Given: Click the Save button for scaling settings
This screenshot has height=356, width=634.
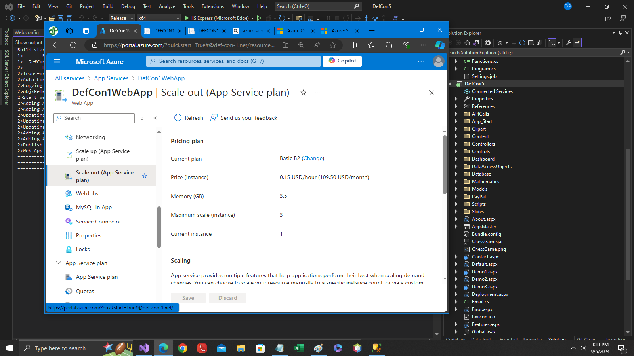Looking at the screenshot, I should click(x=188, y=297).
